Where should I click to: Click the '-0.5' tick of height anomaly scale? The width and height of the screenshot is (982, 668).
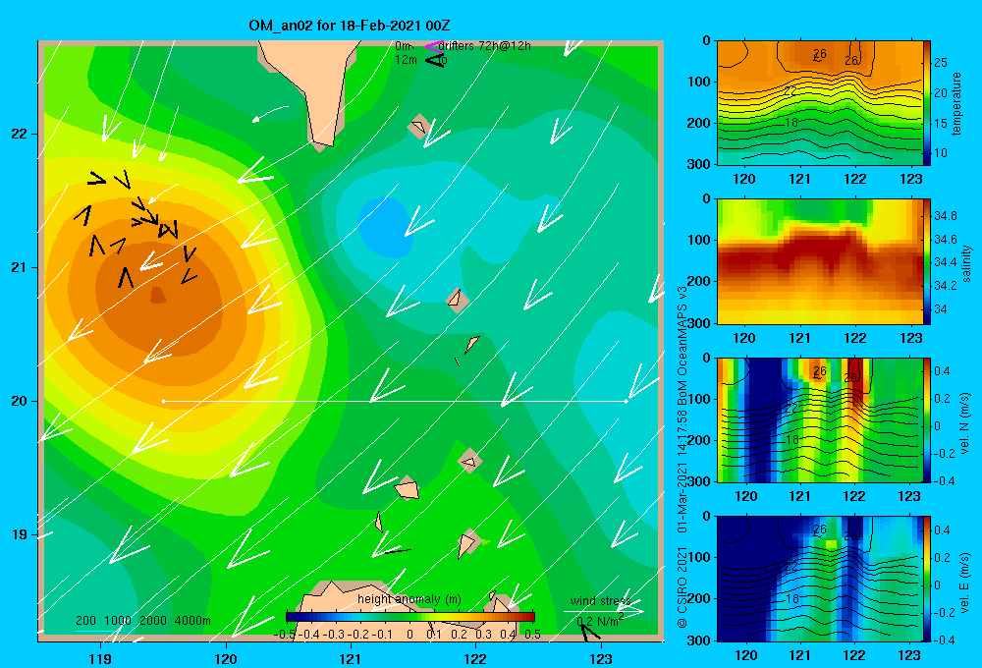285,635
